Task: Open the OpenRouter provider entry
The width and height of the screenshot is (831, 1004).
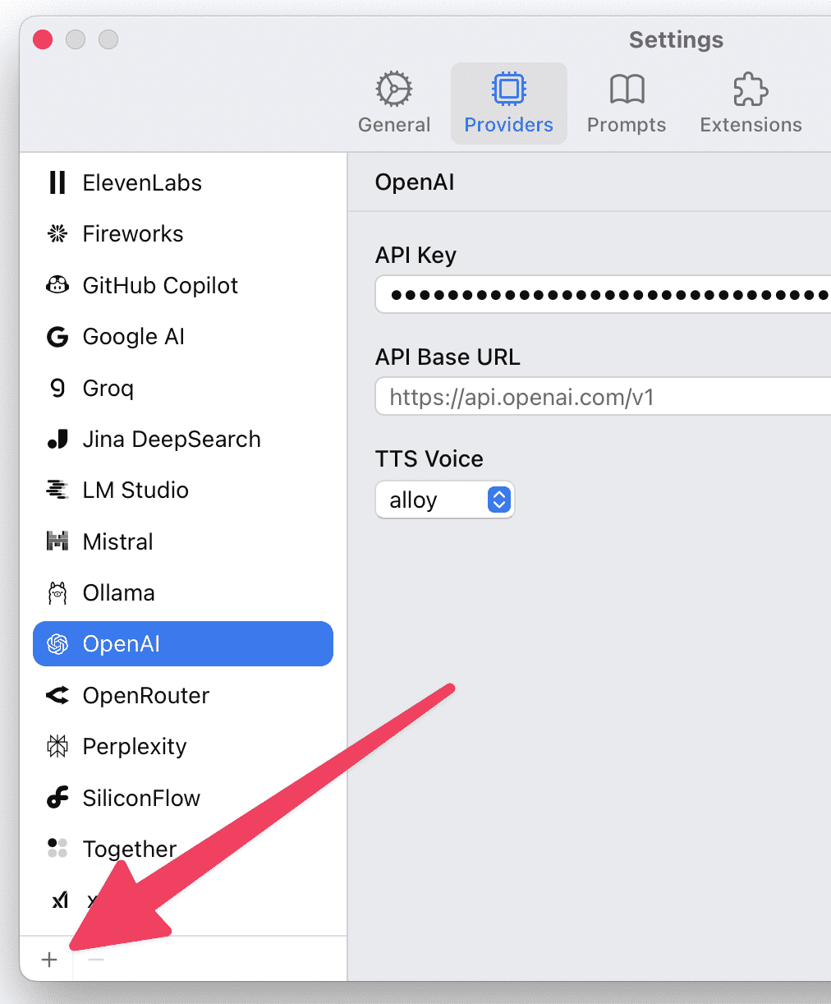Action: (x=183, y=696)
